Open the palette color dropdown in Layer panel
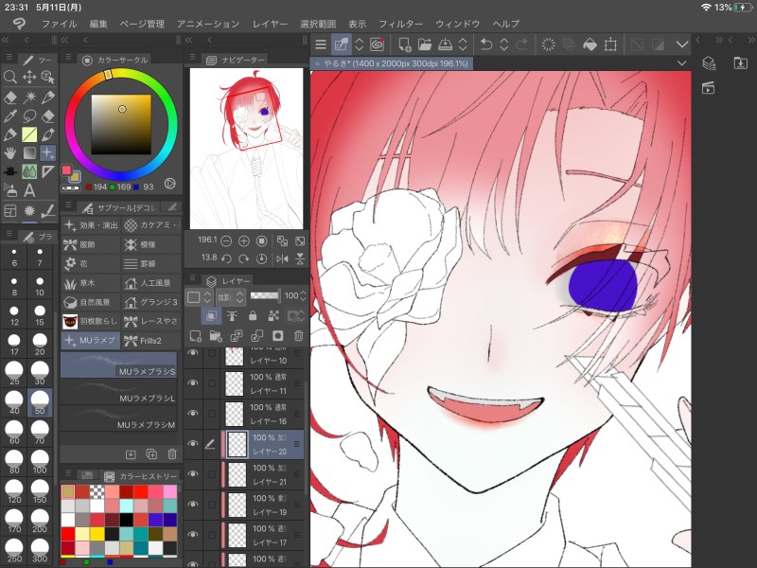The height and width of the screenshot is (568, 757). tap(200, 296)
